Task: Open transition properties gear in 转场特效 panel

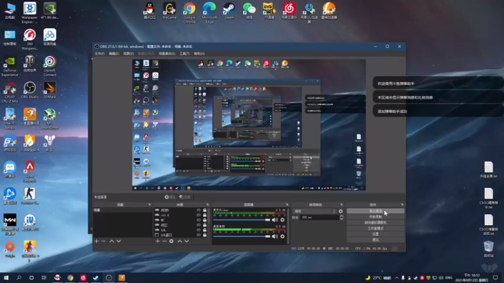Action: pos(341,211)
